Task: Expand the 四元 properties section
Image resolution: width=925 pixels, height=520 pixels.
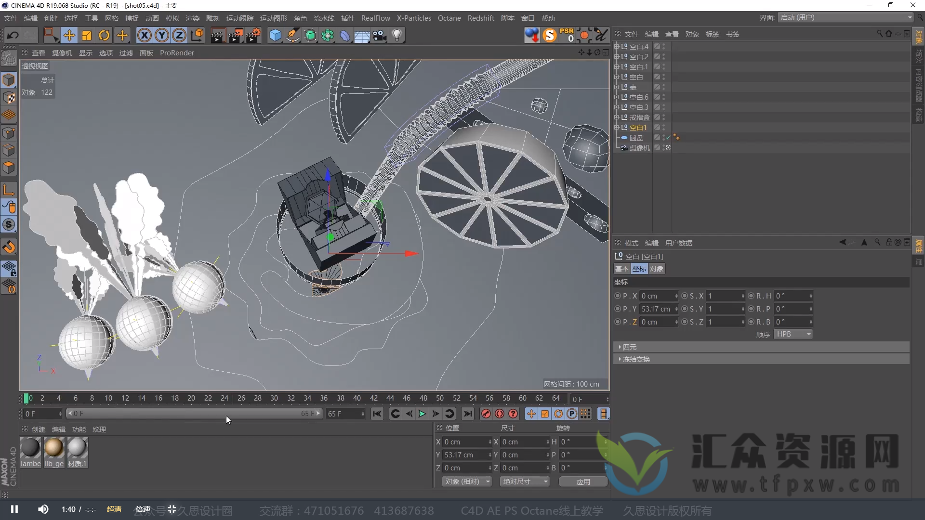Action: (x=621, y=347)
